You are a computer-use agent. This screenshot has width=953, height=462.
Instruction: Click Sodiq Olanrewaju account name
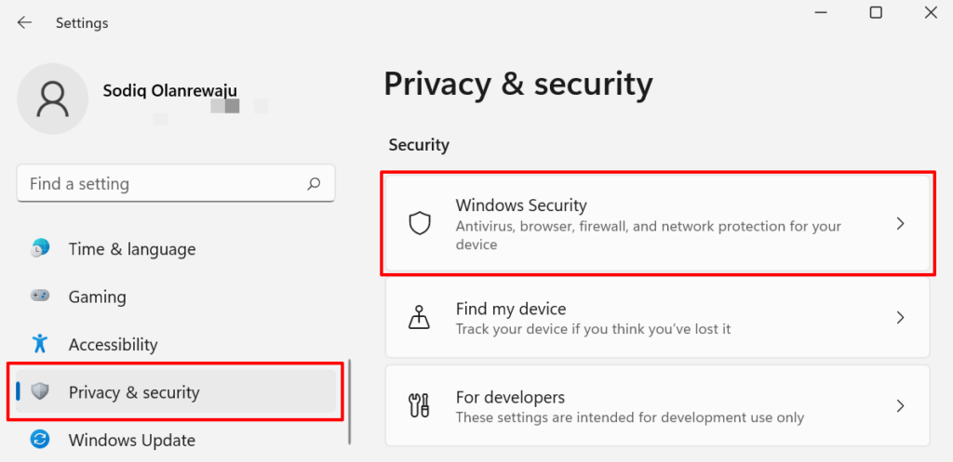point(169,91)
